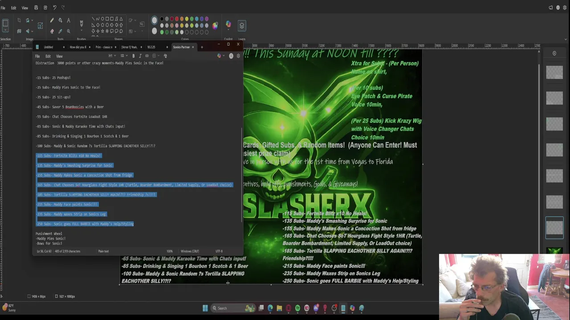Pick the red color swatch
The height and width of the screenshot is (320, 570).
pyautogui.click(x=177, y=19)
